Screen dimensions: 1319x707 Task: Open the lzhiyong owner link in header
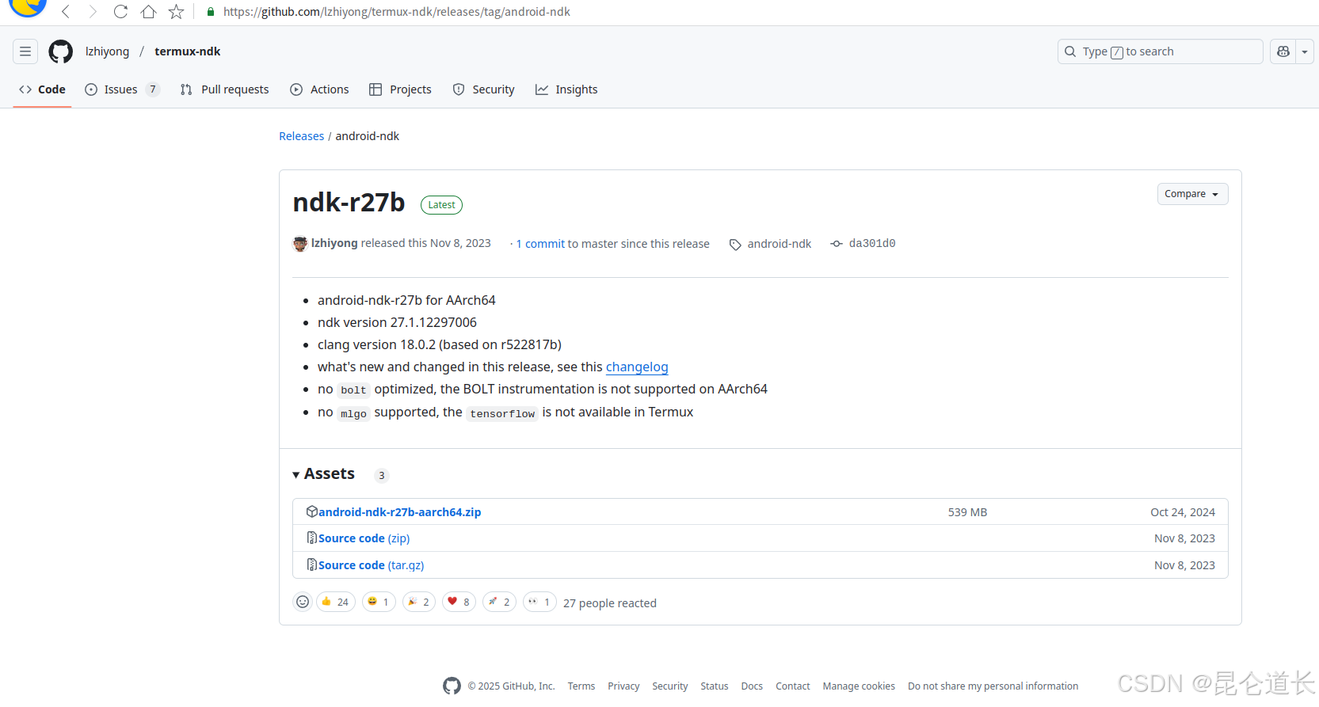pos(107,51)
